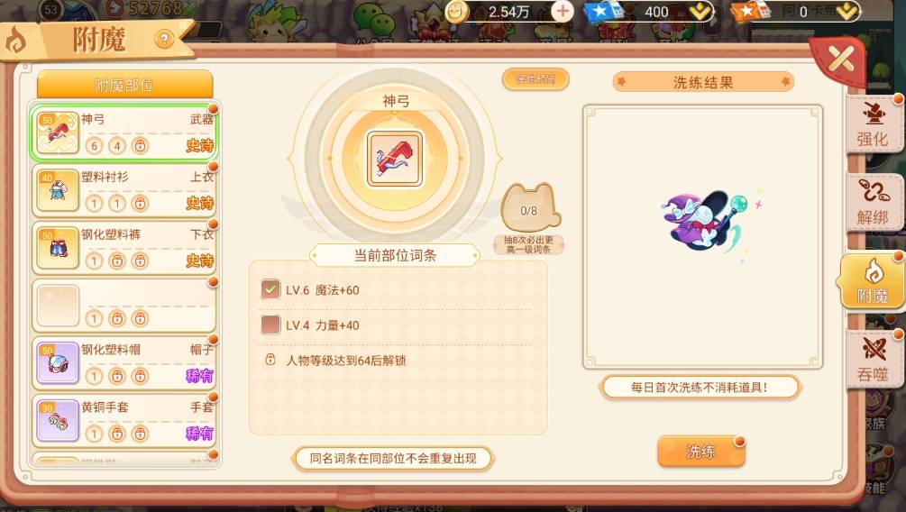Open the 强化 (Enhance) side tab

point(874,124)
